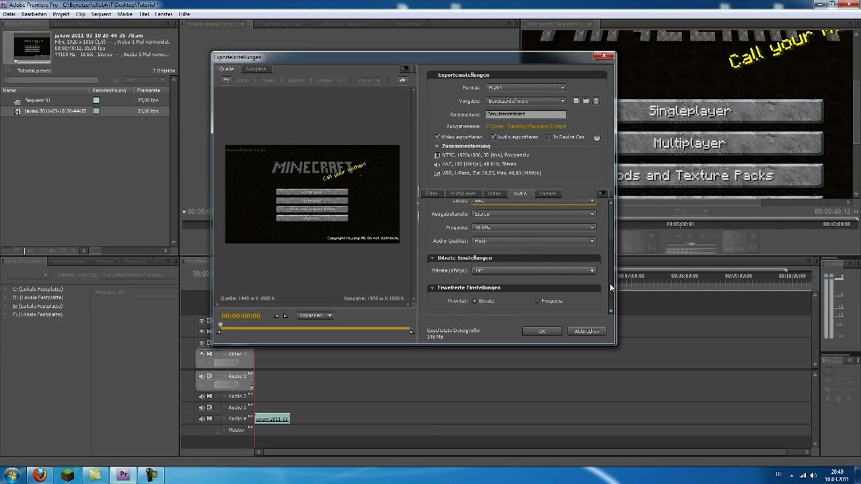
Task: Click the crop tool icon in Quelle tab
Action: tap(226, 80)
